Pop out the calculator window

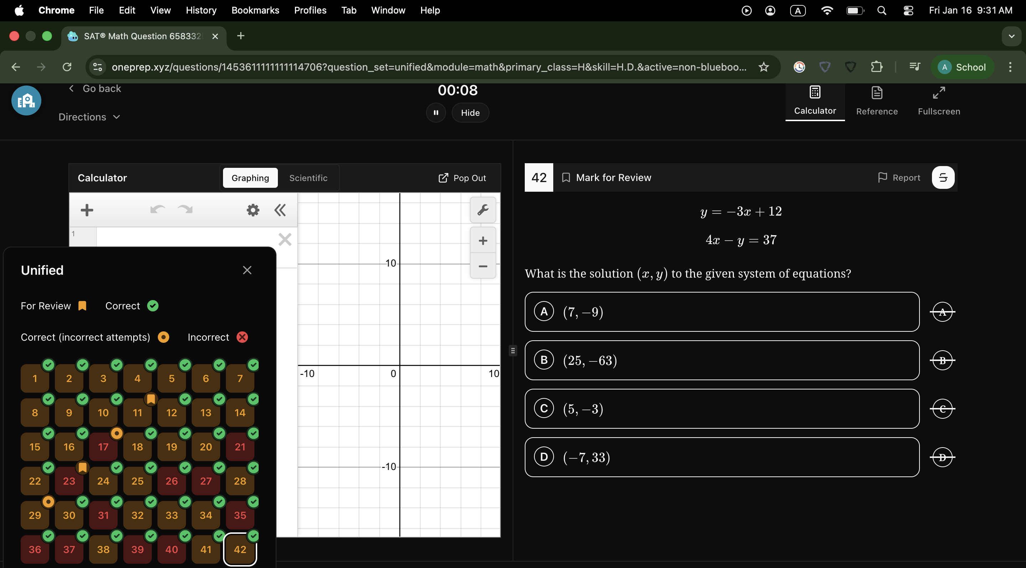[462, 178]
